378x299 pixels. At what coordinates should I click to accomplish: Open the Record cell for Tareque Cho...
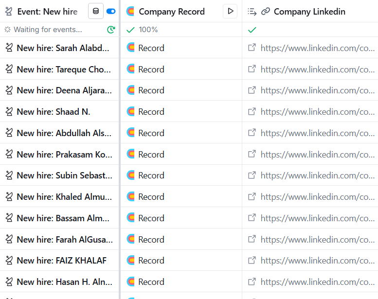tap(181, 69)
